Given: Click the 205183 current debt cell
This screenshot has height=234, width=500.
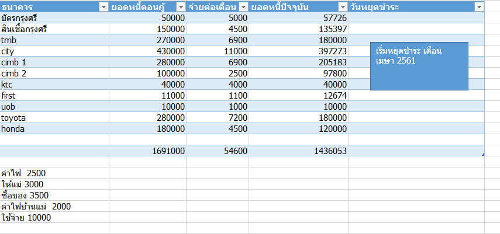Looking at the screenshot, I should 298,62.
